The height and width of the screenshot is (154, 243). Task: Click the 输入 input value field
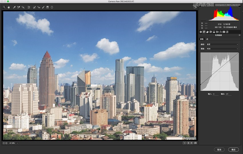216,94
